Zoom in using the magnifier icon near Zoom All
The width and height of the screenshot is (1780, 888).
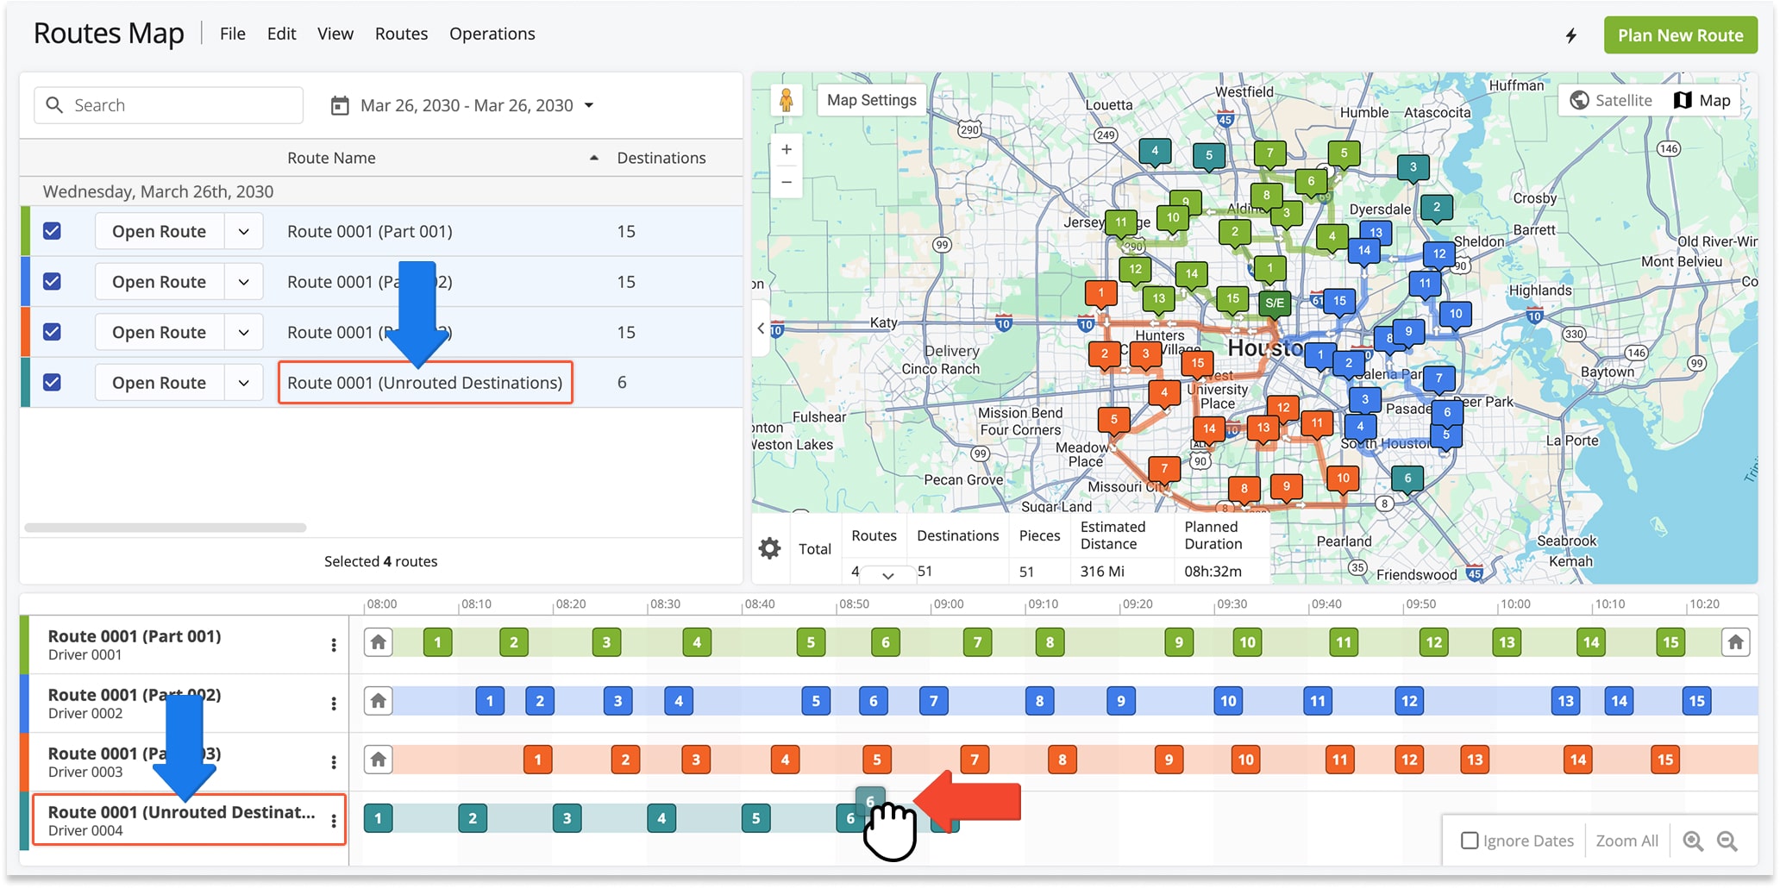click(x=1693, y=841)
